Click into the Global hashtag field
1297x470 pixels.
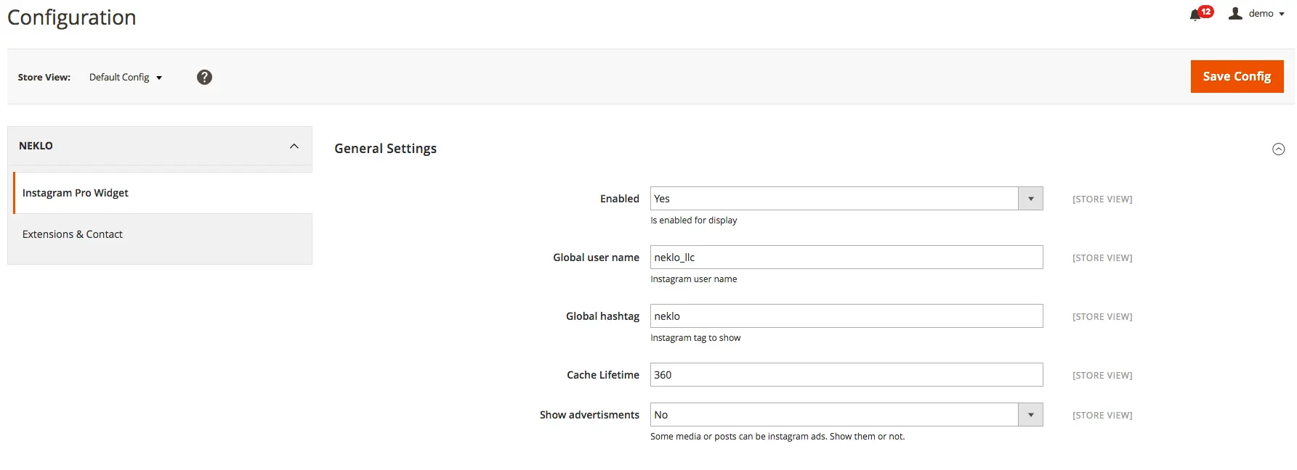pos(846,316)
